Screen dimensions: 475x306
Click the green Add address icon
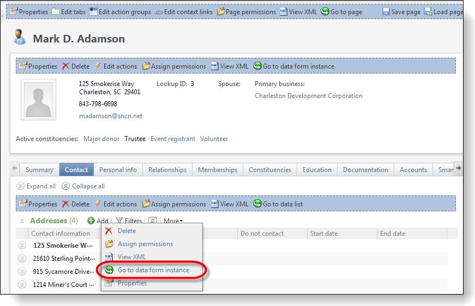coord(91,221)
